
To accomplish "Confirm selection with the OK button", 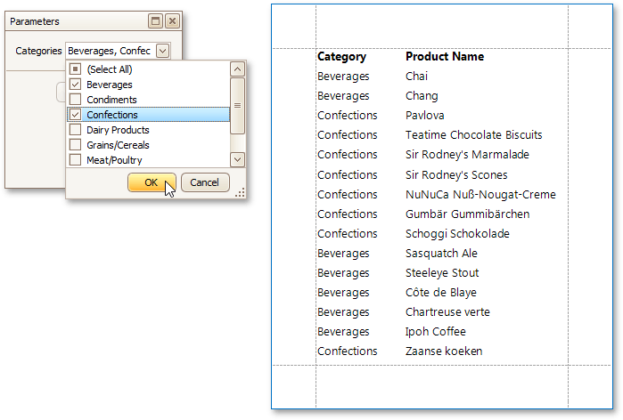I will [x=152, y=182].
